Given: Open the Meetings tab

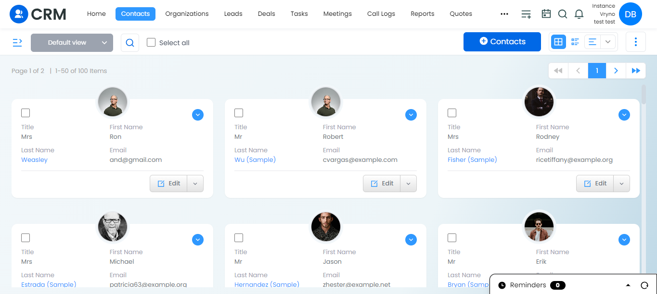Looking at the screenshot, I should 337,14.
